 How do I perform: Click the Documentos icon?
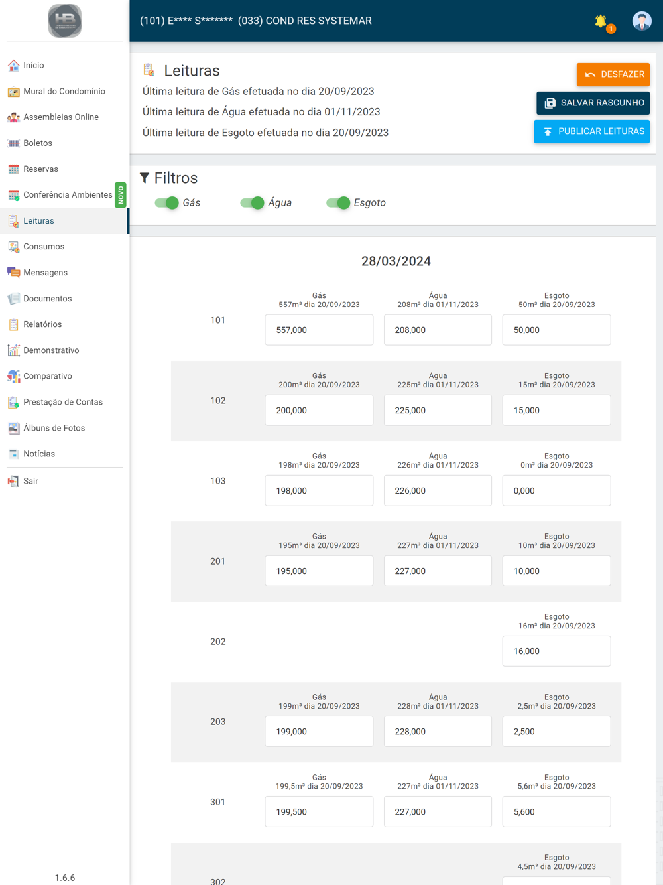tap(13, 298)
